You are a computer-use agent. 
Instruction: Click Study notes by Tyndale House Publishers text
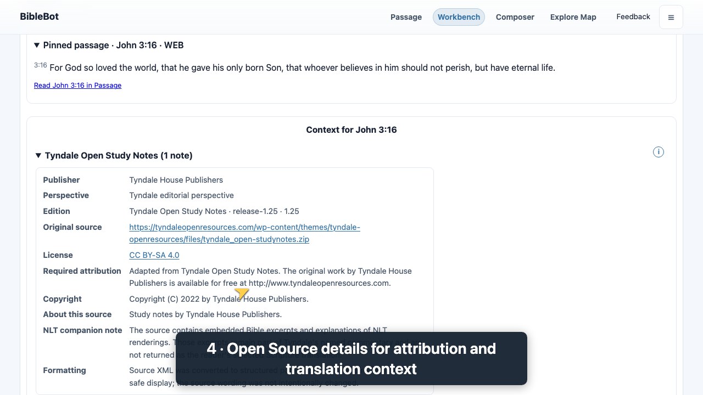[x=205, y=314]
